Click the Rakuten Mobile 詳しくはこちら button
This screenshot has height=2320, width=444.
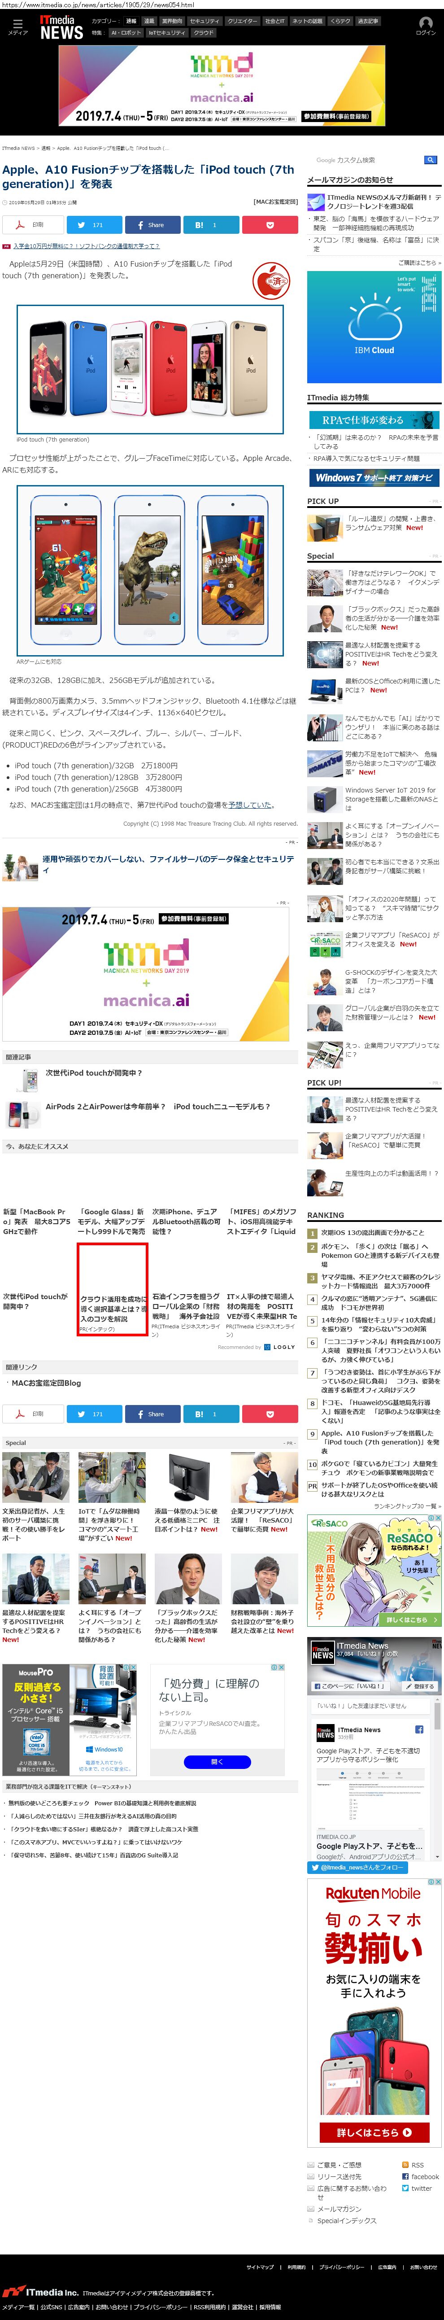point(374,2132)
